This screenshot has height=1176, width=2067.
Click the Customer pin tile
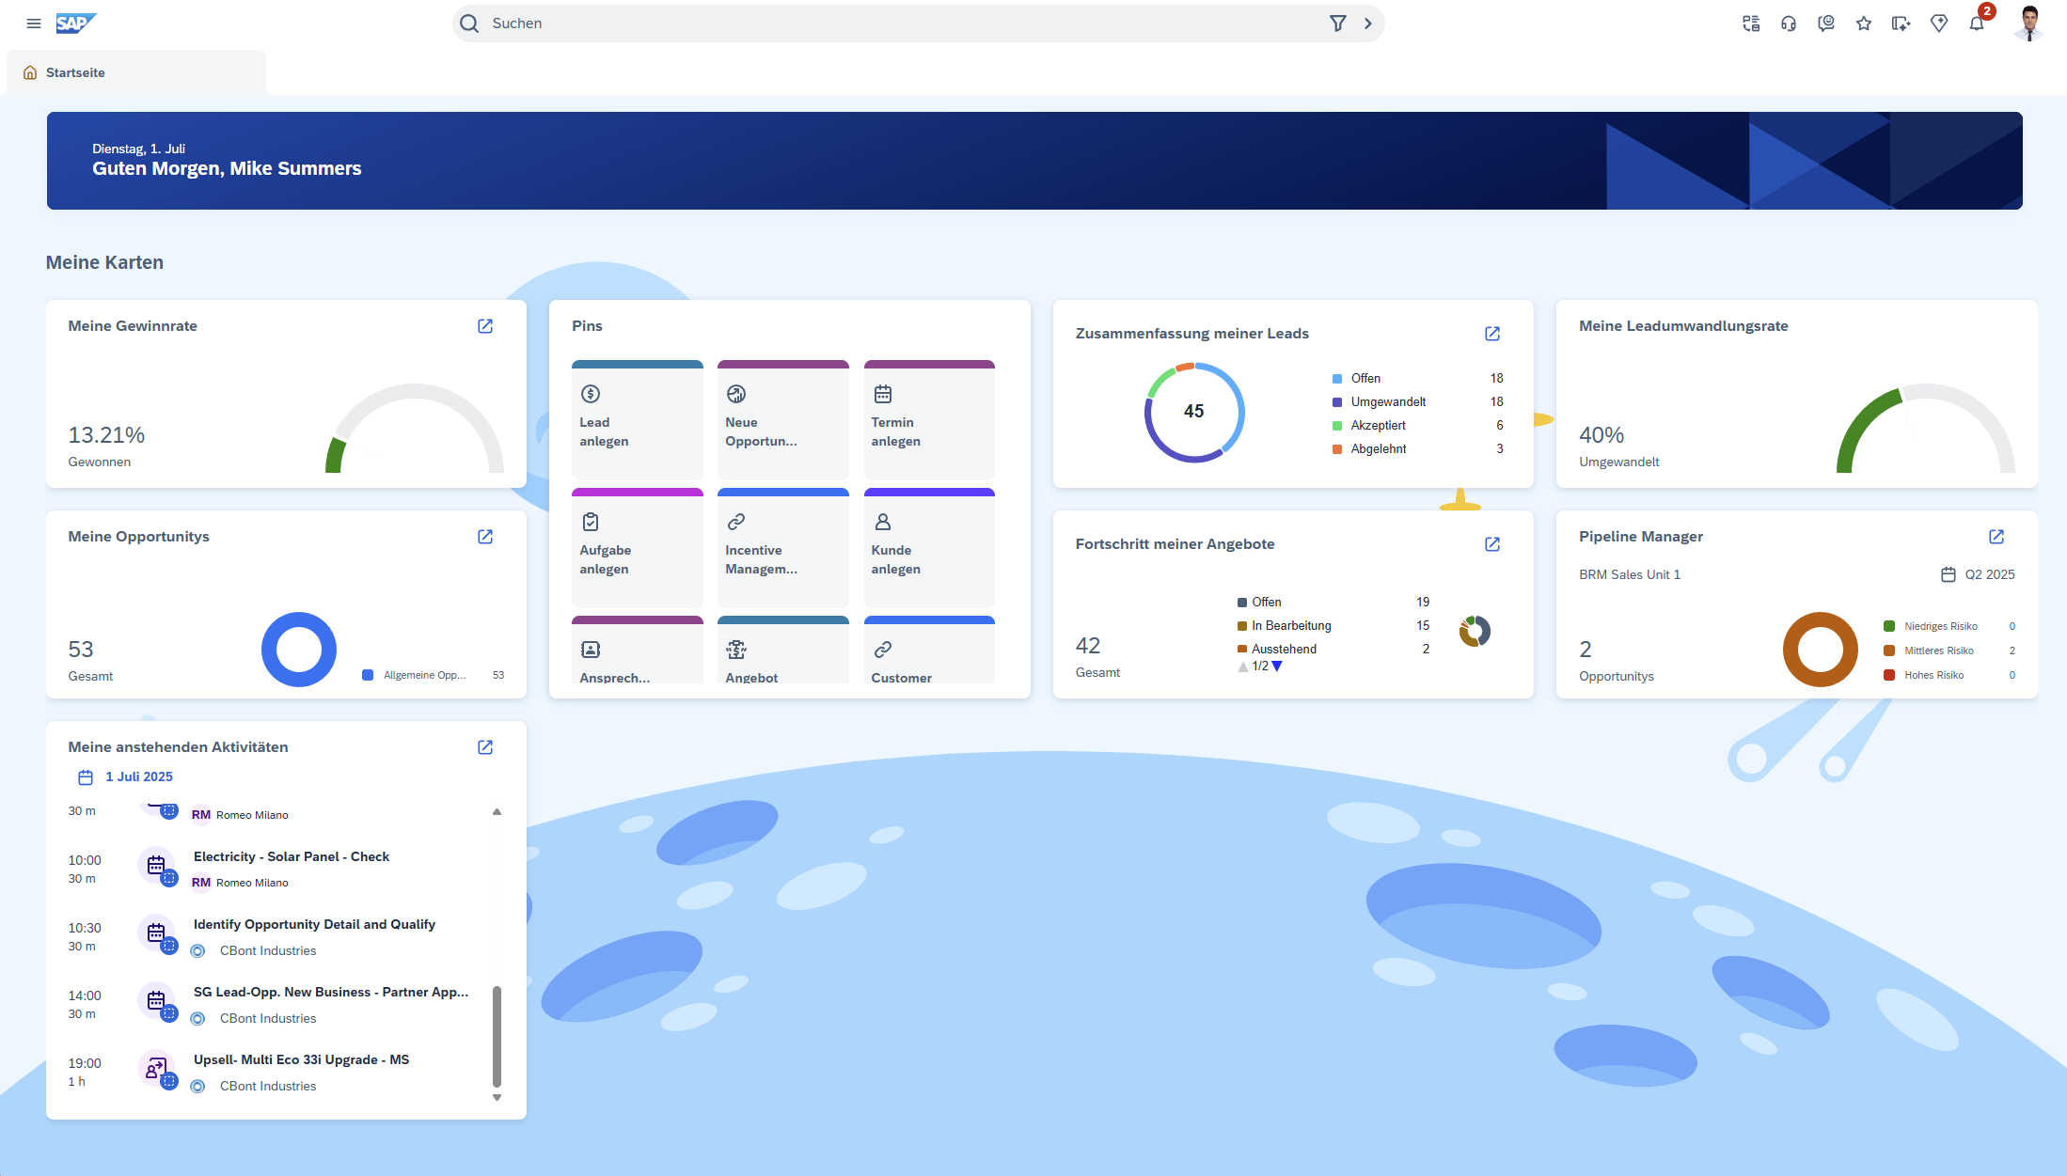pos(929,651)
